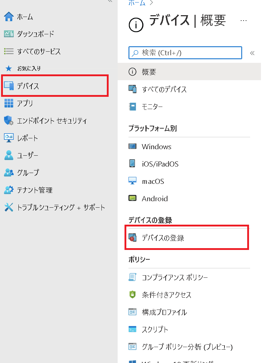The image size is (275, 363).
Task: Collapse the device menu with double chevron
Action: click(x=252, y=53)
